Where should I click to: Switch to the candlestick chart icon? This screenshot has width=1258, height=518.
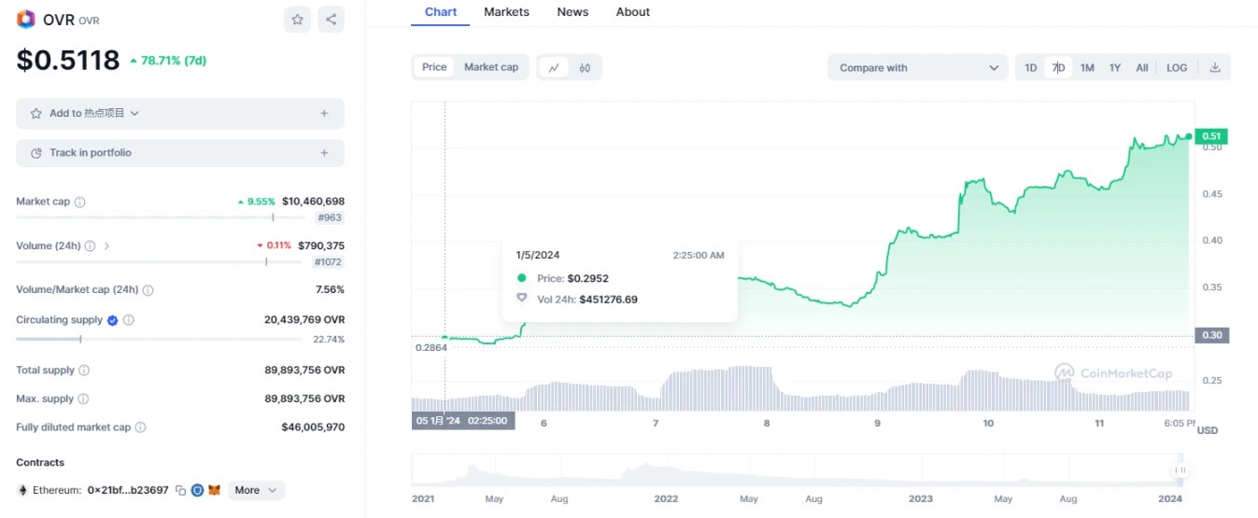click(x=585, y=67)
